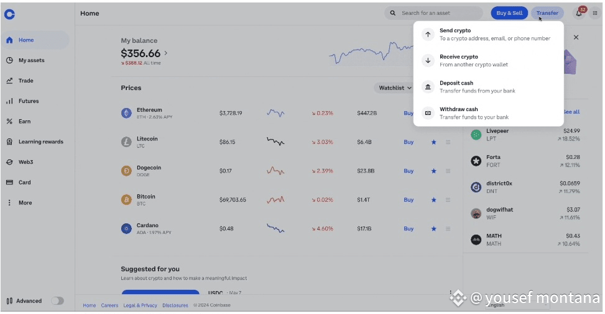Expand the balance details chevron
Viewport: 605px width, 314px height.
[166, 53]
